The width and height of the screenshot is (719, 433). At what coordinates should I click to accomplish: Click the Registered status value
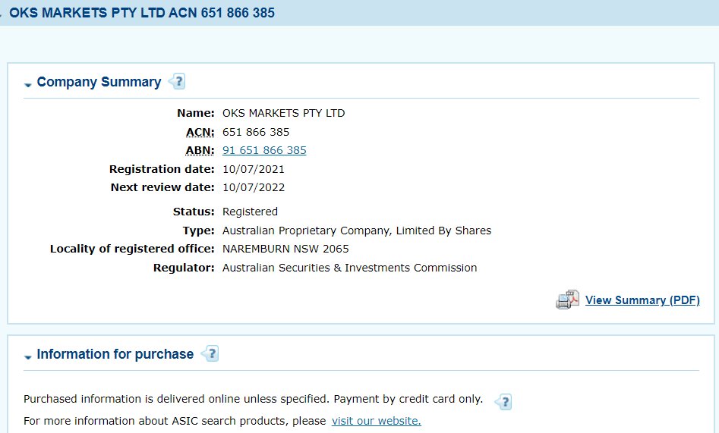click(250, 212)
